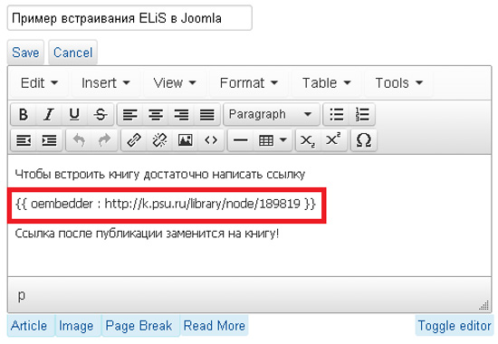This screenshot has width=498, height=344.
Task: Click the Cancel button
Action: 72,53
